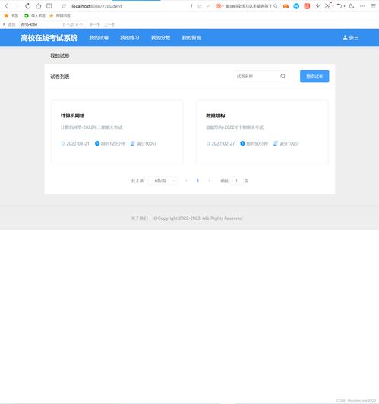Open the browser hamburger menu
The image size is (379, 404).
point(373,6)
